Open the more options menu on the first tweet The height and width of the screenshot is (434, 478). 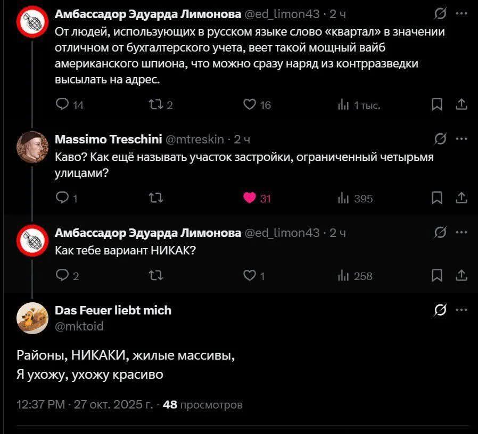[x=461, y=14]
